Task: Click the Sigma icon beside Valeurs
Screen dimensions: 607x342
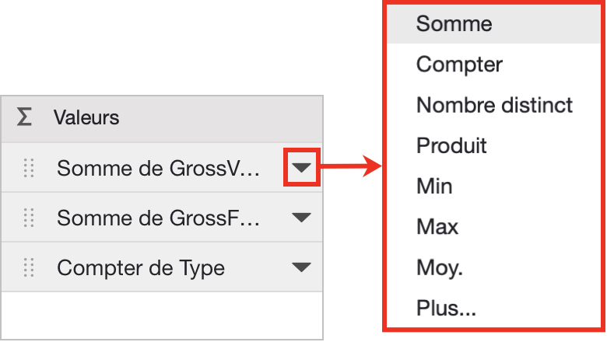Action: pyautogui.click(x=24, y=117)
